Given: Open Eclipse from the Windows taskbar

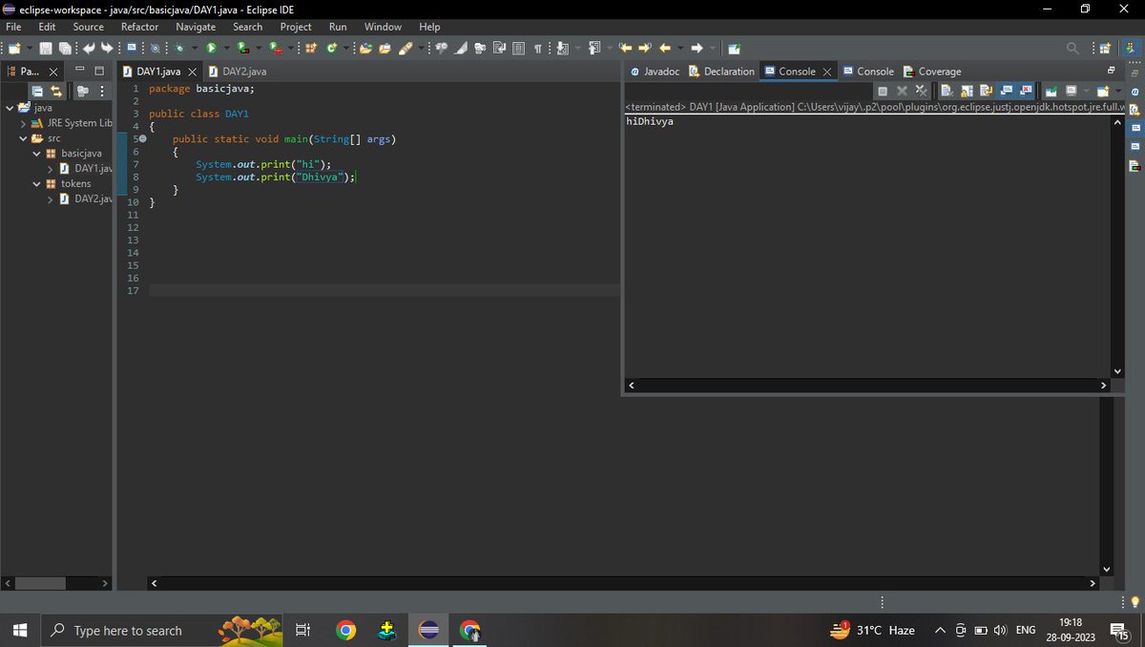Looking at the screenshot, I should point(428,630).
